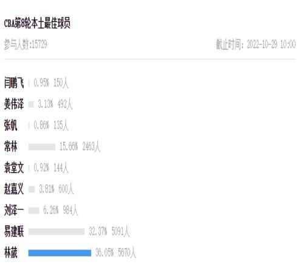Click the 林葳 player name
This screenshot has height=267, width=304.
[x=11, y=253]
